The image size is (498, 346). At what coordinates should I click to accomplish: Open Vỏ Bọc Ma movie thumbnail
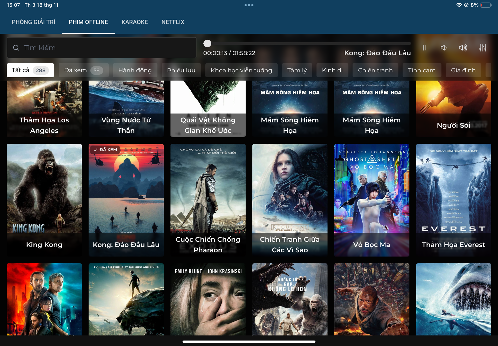371,200
